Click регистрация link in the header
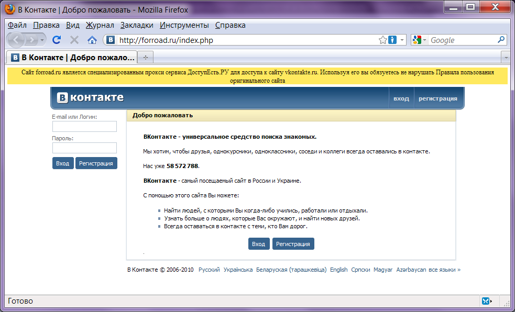The height and width of the screenshot is (312, 515). point(438,98)
